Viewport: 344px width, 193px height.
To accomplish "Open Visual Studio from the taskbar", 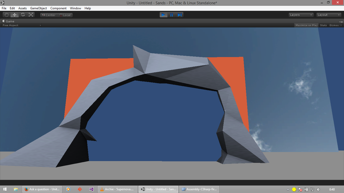I will click(x=91, y=189).
